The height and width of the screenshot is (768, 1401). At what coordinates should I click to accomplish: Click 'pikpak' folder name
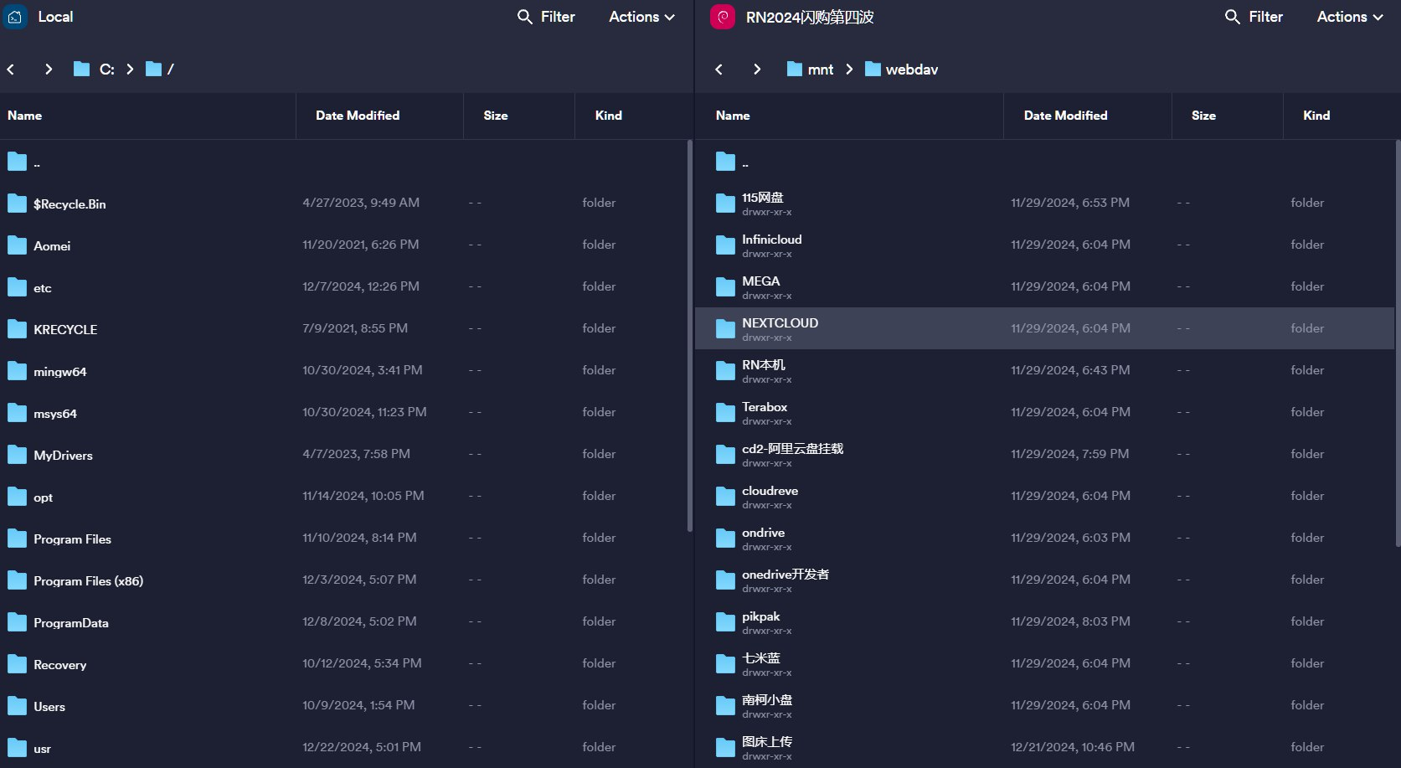(x=760, y=616)
